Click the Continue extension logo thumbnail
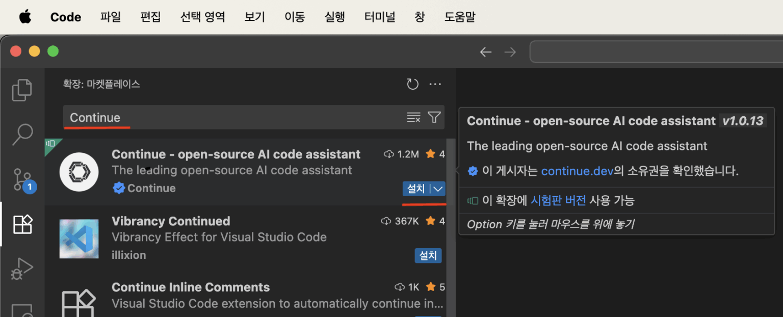The image size is (783, 317). tap(79, 172)
